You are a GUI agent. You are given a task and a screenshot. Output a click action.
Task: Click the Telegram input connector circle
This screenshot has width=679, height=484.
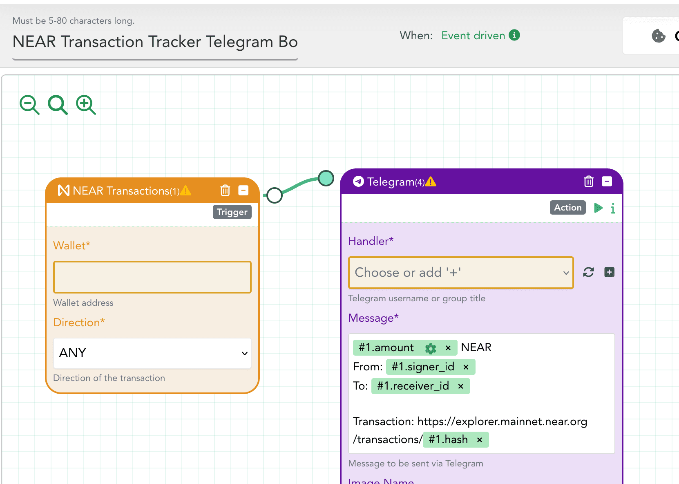tap(326, 178)
